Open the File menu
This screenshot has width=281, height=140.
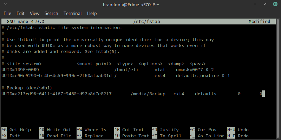coord(7,13)
